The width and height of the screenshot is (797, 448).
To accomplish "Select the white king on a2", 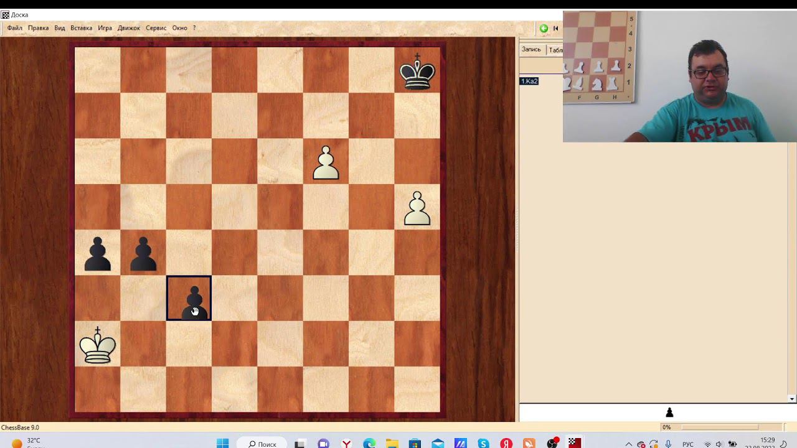I will coord(98,345).
